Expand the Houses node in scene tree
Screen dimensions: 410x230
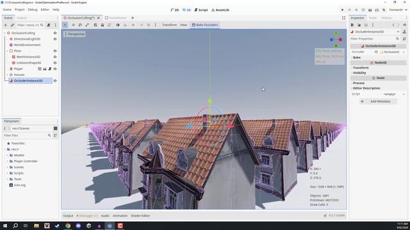7,75
